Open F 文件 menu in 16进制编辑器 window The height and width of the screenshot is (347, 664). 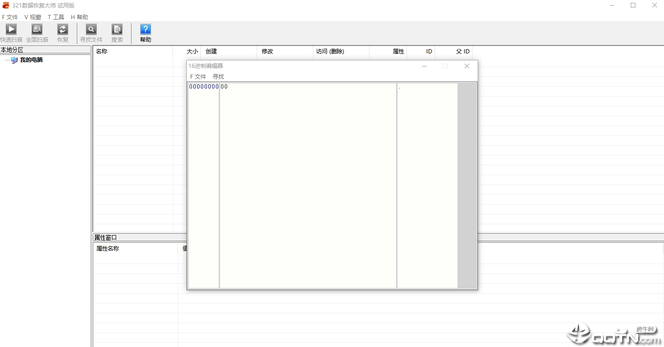pyautogui.click(x=198, y=76)
